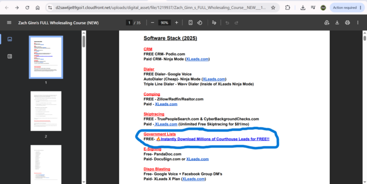Click the Comping section heading

[x=152, y=94]
